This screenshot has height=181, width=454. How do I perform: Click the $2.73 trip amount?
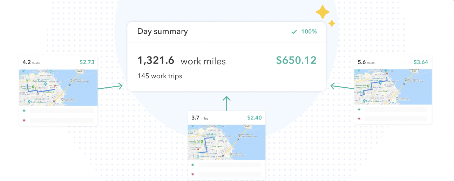(87, 62)
